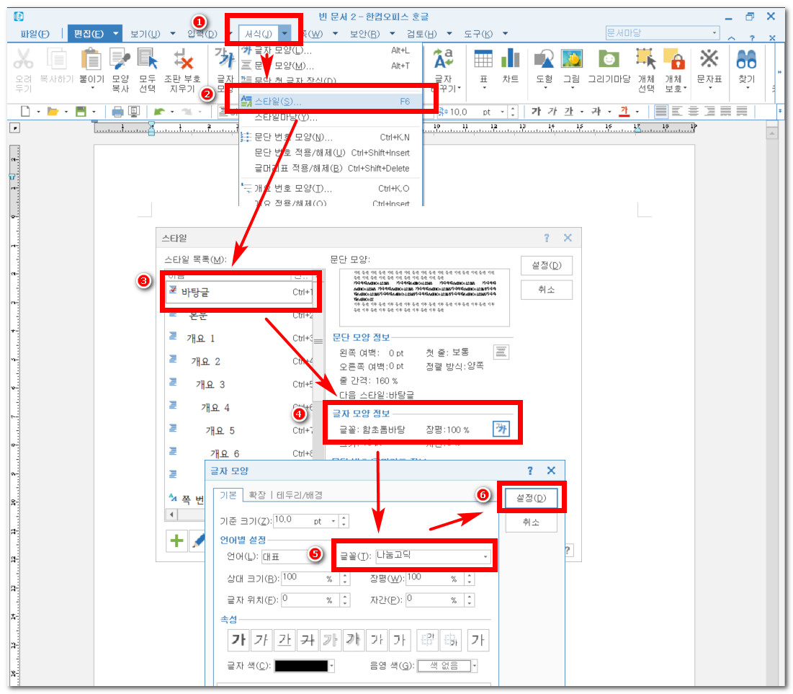Open the 기준 크기 unit dropdown arrow
Image resolution: width=793 pixels, height=694 pixels.
pos(333,521)
